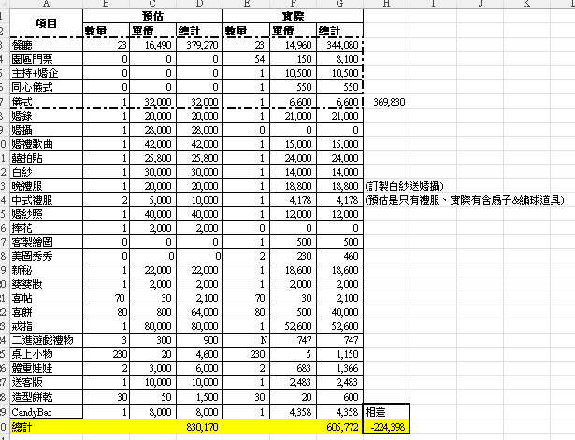
Task: Click the actual restaurant total 344,080
Action: click(x=339, y=44)
